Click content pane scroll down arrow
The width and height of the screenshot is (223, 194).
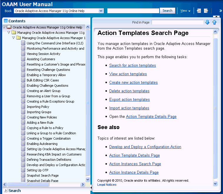click(x=215, y=184)
